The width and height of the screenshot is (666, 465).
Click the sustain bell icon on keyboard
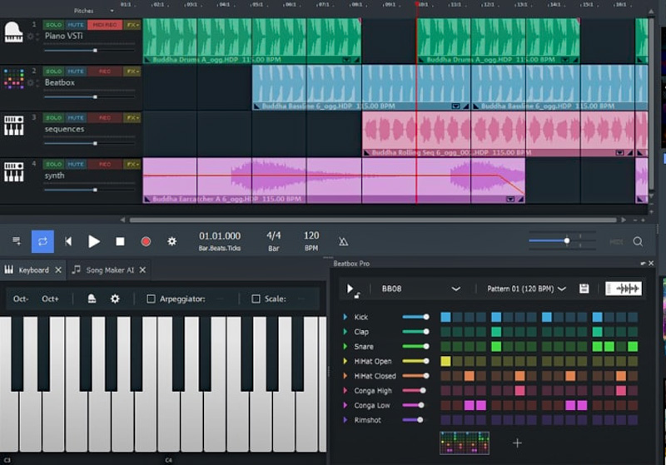[92, 299]
